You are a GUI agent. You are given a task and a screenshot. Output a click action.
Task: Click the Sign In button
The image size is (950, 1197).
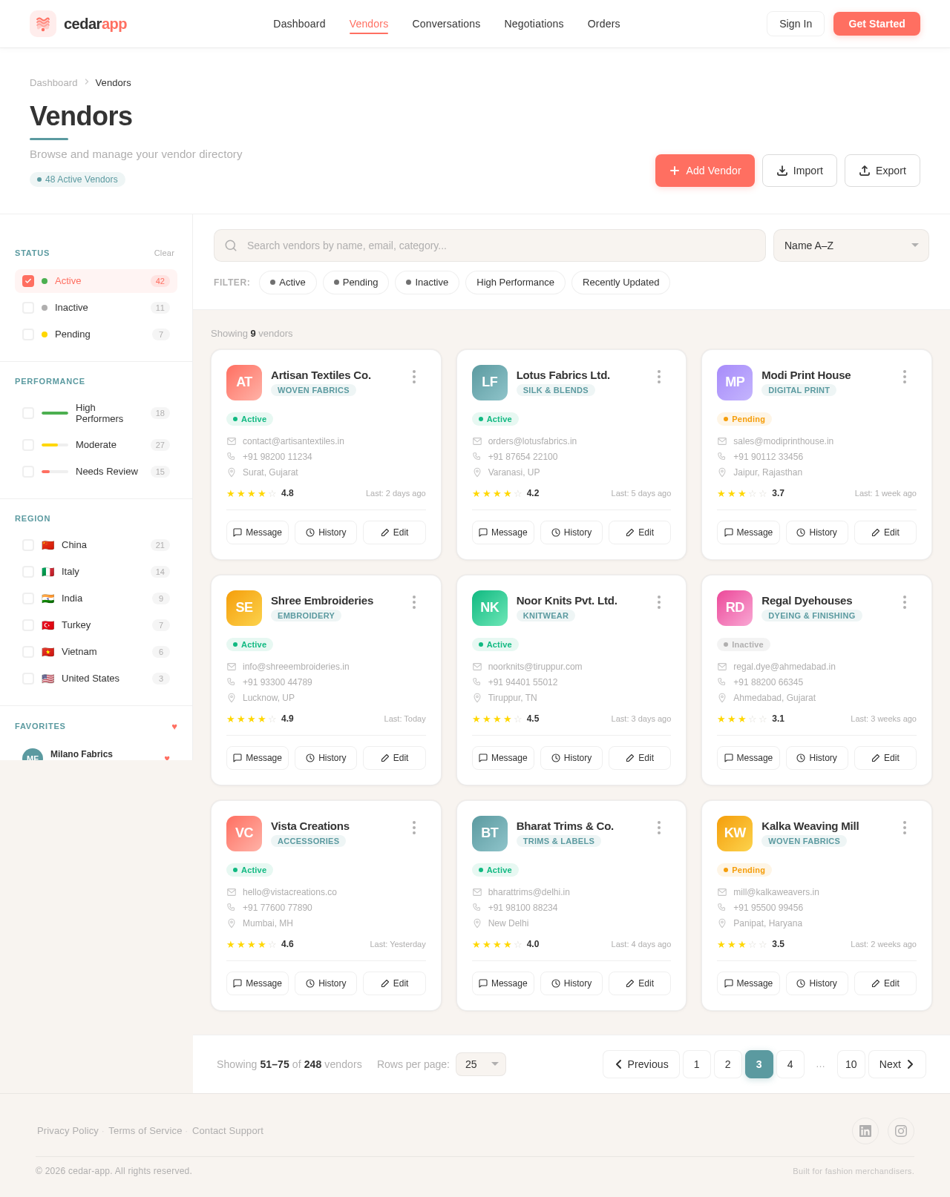point(796,24)
